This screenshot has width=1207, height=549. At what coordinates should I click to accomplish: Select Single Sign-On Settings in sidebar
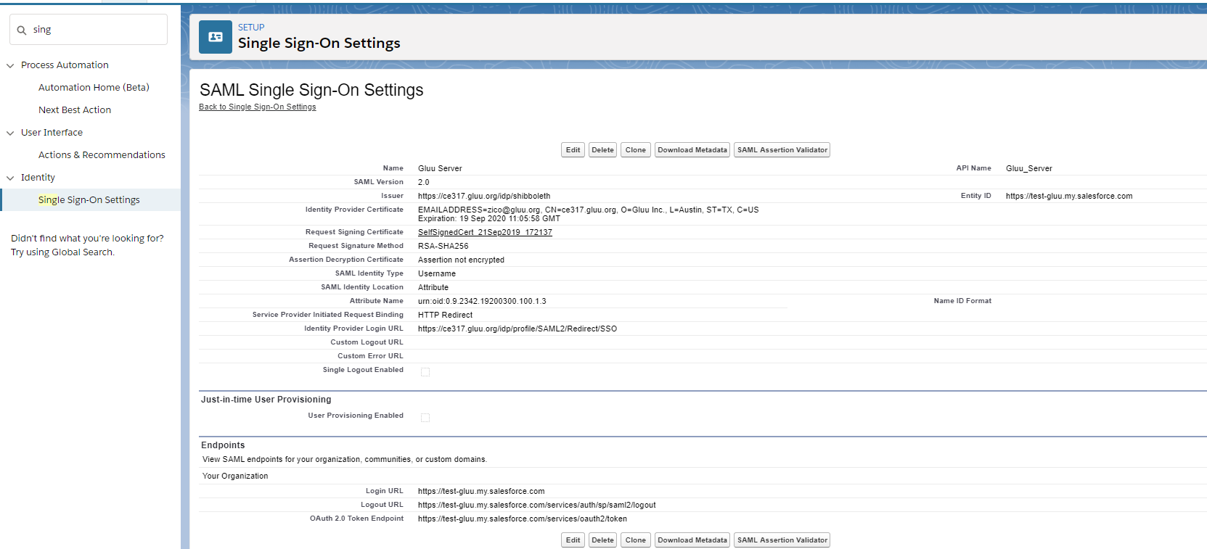89,200
